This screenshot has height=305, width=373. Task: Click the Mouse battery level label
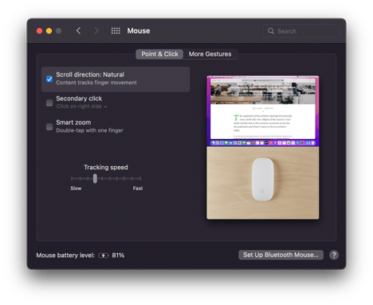[x=65, y=255]
